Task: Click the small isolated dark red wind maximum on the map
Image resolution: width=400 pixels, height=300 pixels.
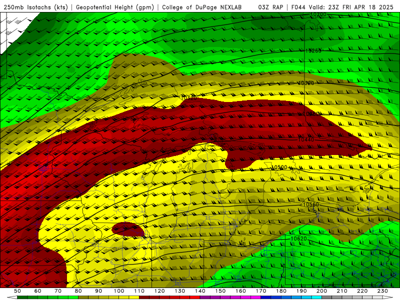Action: pos(128,229)
